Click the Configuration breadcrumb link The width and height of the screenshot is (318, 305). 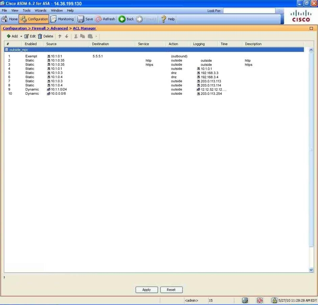click(x=15, y=28)
